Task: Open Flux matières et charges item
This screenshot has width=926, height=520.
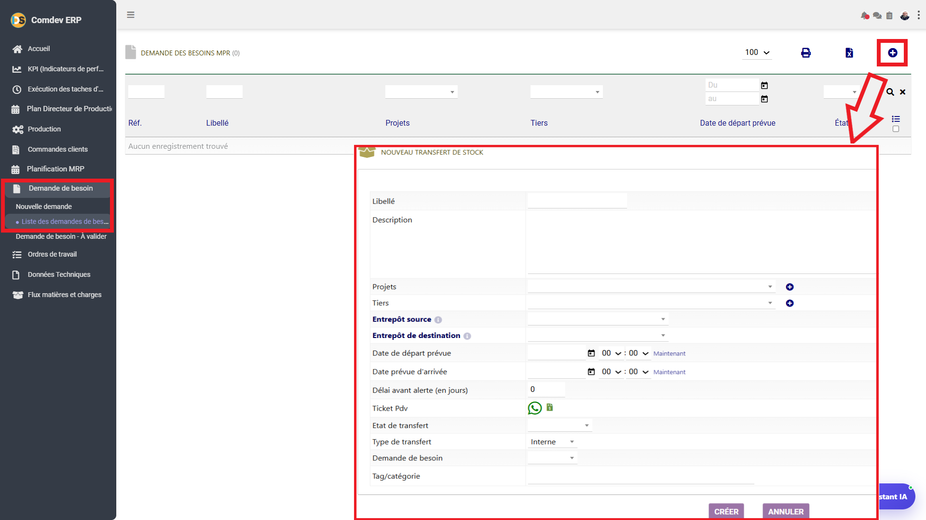Action: pyautogui.click(x=58, y=295)
